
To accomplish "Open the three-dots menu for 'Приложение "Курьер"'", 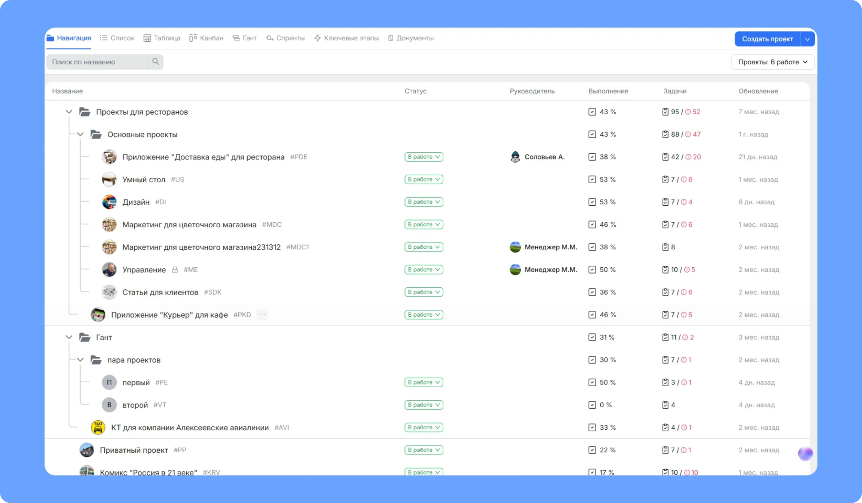I will 262,315.
